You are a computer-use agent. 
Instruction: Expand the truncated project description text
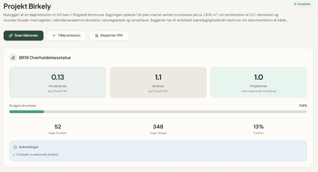(x=288, y=20)
